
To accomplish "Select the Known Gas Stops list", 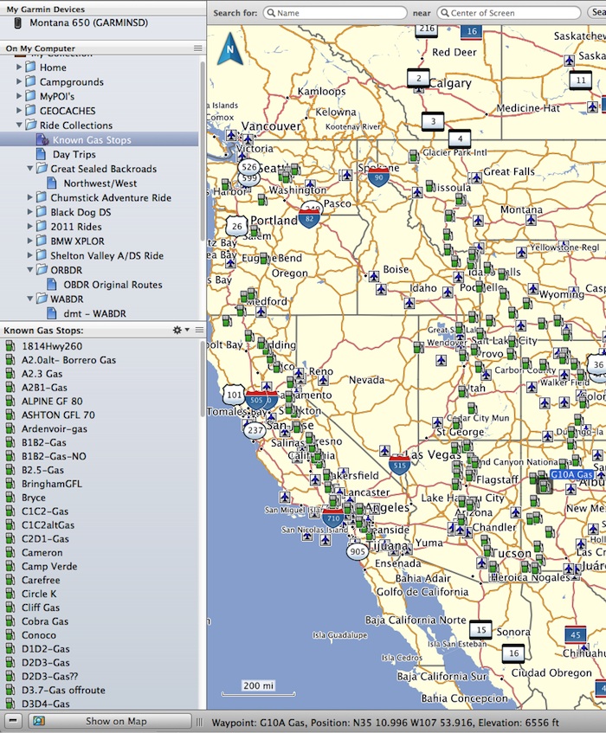I will pos(100,140).
